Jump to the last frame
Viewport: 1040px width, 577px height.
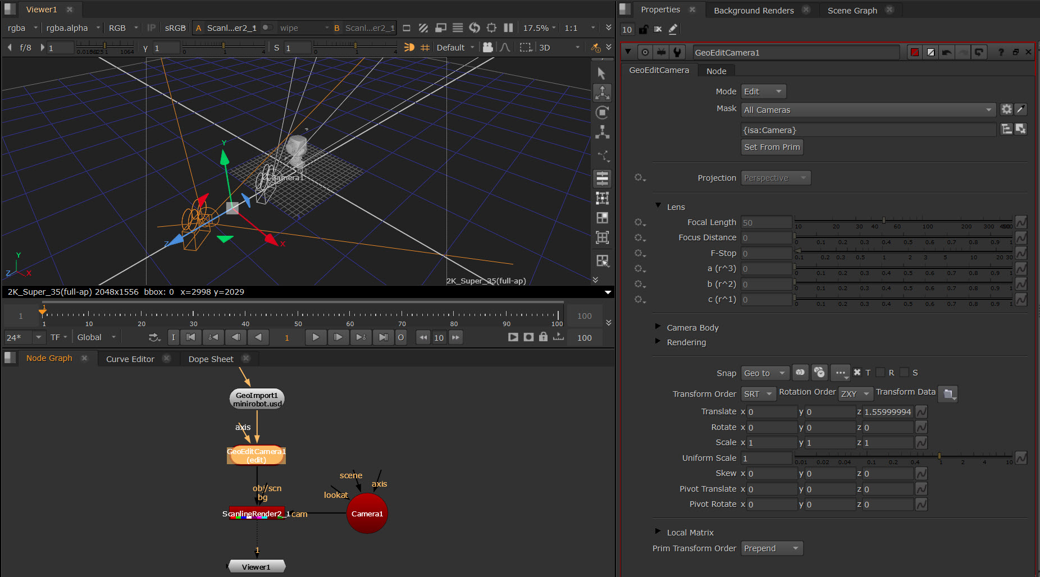(x=383, y=337)
